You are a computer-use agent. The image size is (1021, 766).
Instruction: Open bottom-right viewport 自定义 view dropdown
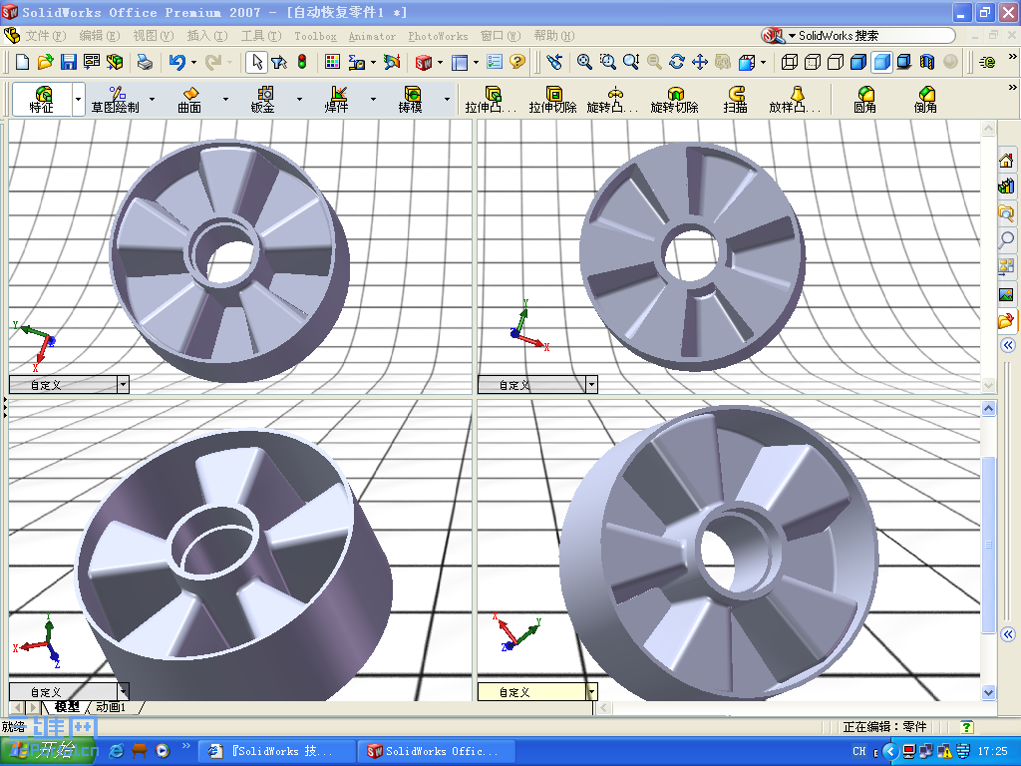591,692
